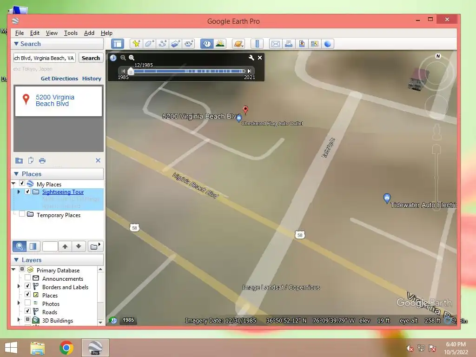Print search results icon

coord(42,160)
